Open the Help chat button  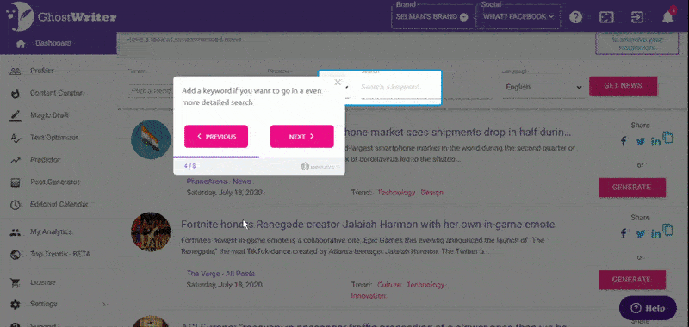coord(648,308)
